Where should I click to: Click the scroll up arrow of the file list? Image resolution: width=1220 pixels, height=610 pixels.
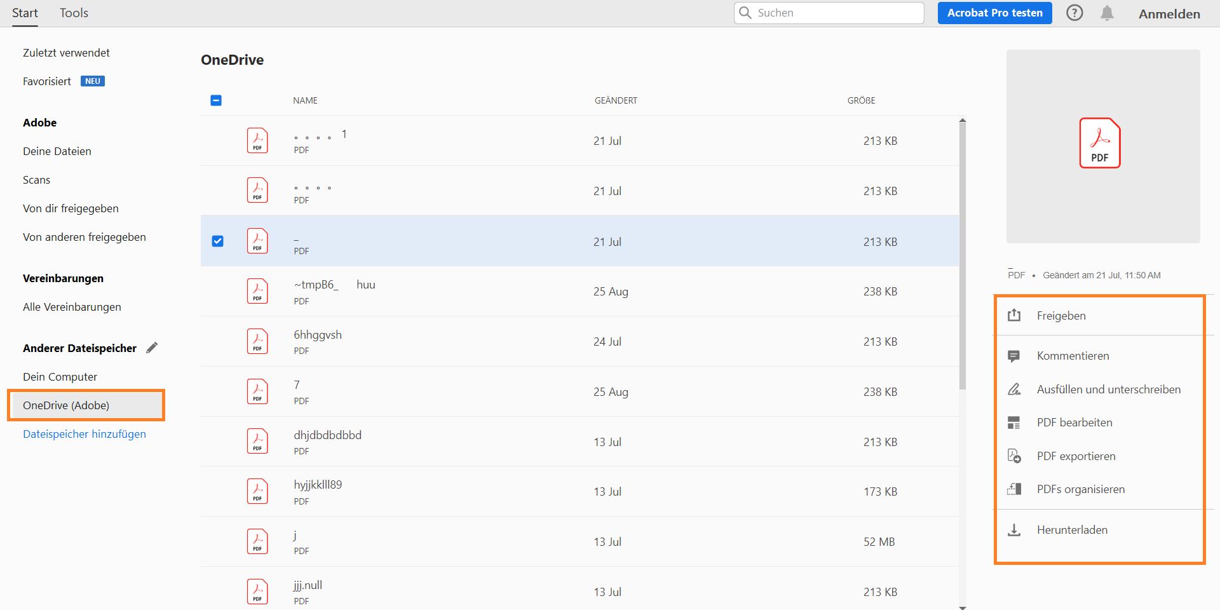(x=963, y=119)
